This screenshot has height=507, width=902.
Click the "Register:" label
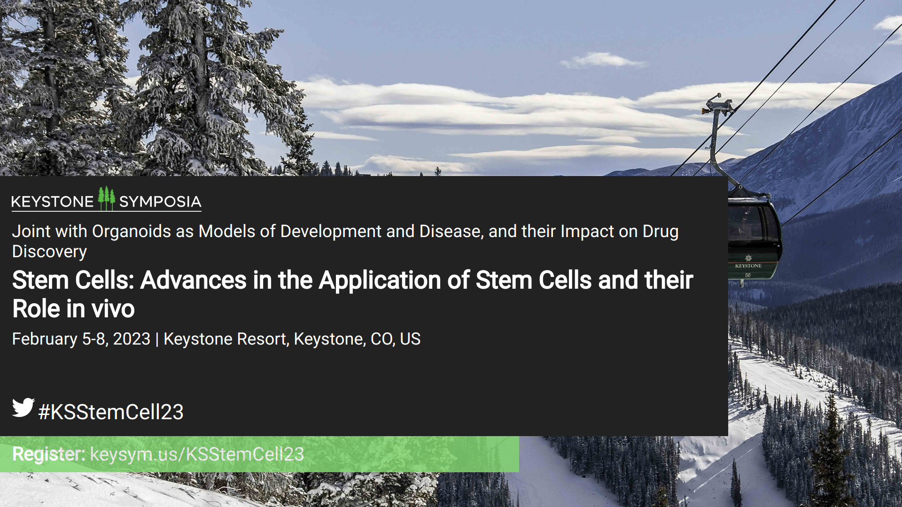48,454
